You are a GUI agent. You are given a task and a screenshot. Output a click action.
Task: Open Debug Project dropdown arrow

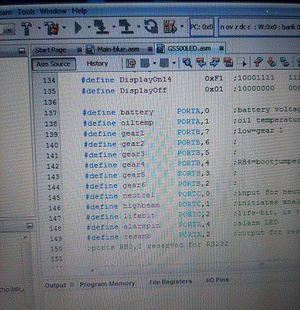coord(182,27)
